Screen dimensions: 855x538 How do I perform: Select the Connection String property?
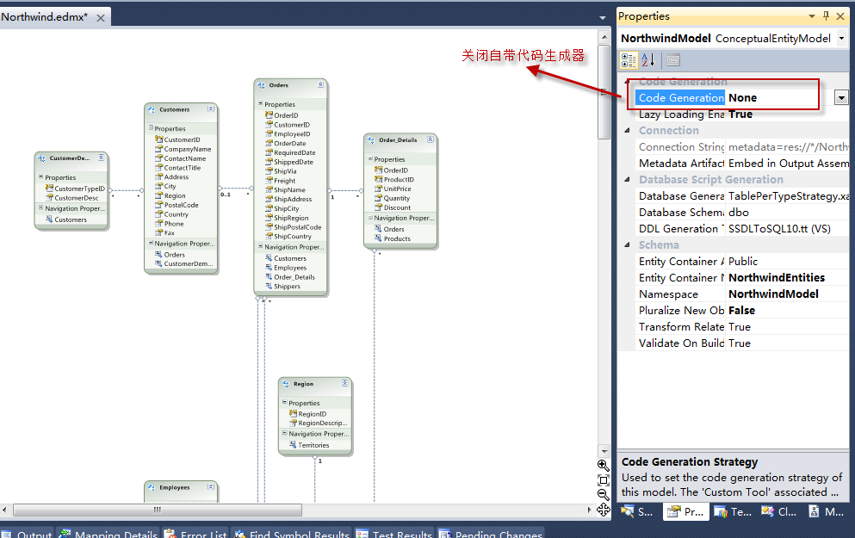[741, 146]
